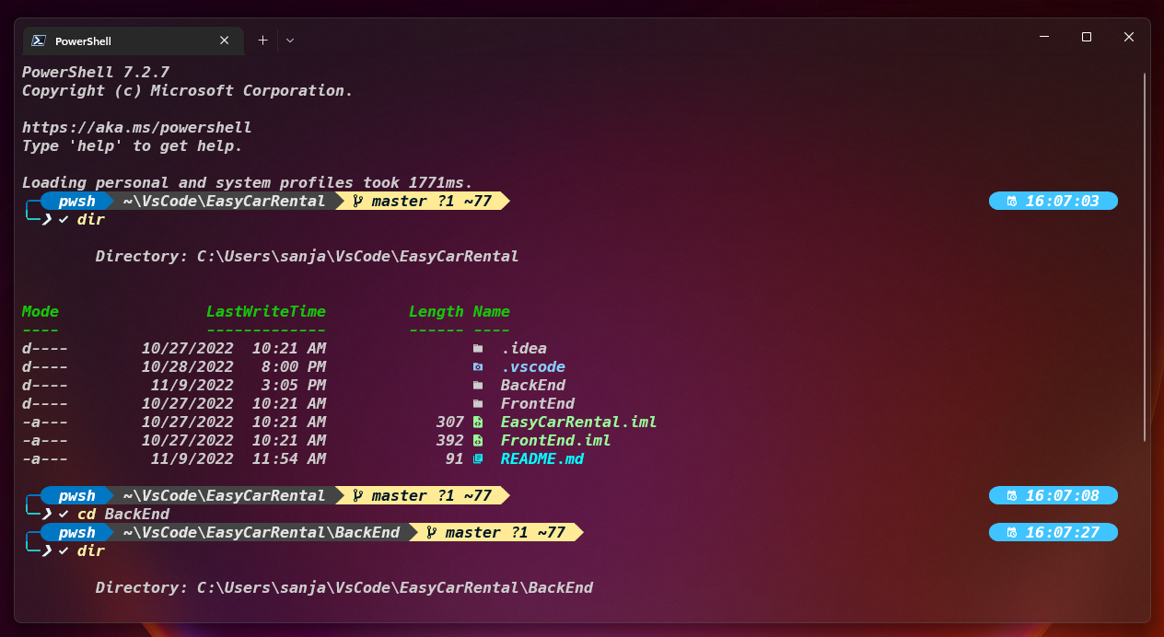
Task: Click the 11:54 AM write time
Action: pos(289,458)
